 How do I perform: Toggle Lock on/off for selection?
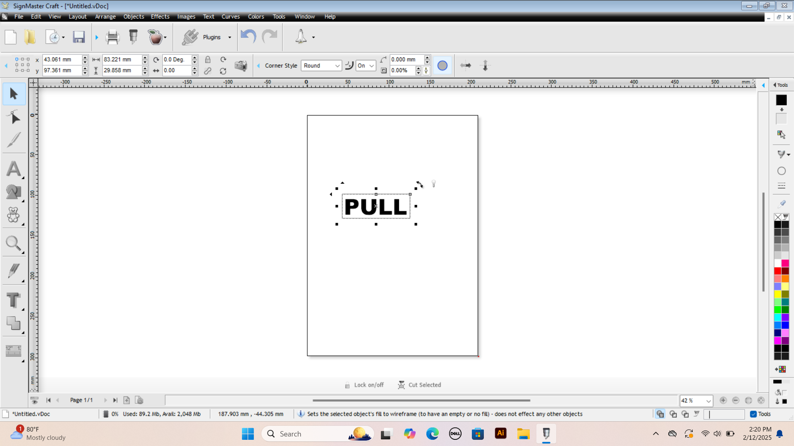[364, 384]
